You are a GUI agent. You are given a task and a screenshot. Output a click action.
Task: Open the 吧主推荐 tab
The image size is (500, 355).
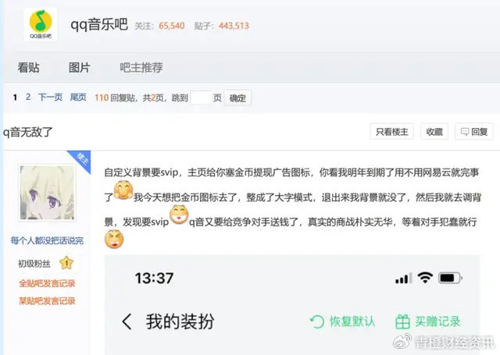tap(141, 68)
